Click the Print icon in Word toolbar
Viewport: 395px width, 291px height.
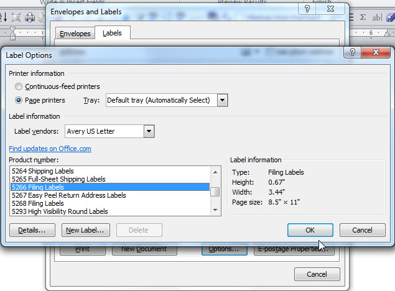[30, 17]
